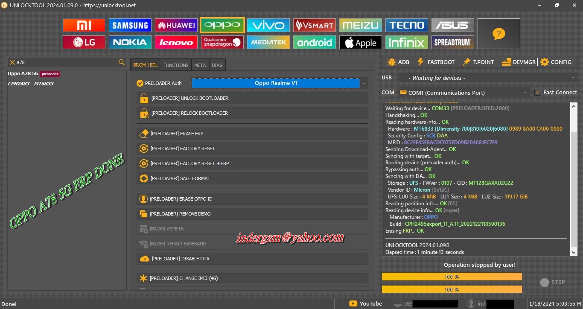
Task: Click the STOP button
Action: click(x=552, y=282)
